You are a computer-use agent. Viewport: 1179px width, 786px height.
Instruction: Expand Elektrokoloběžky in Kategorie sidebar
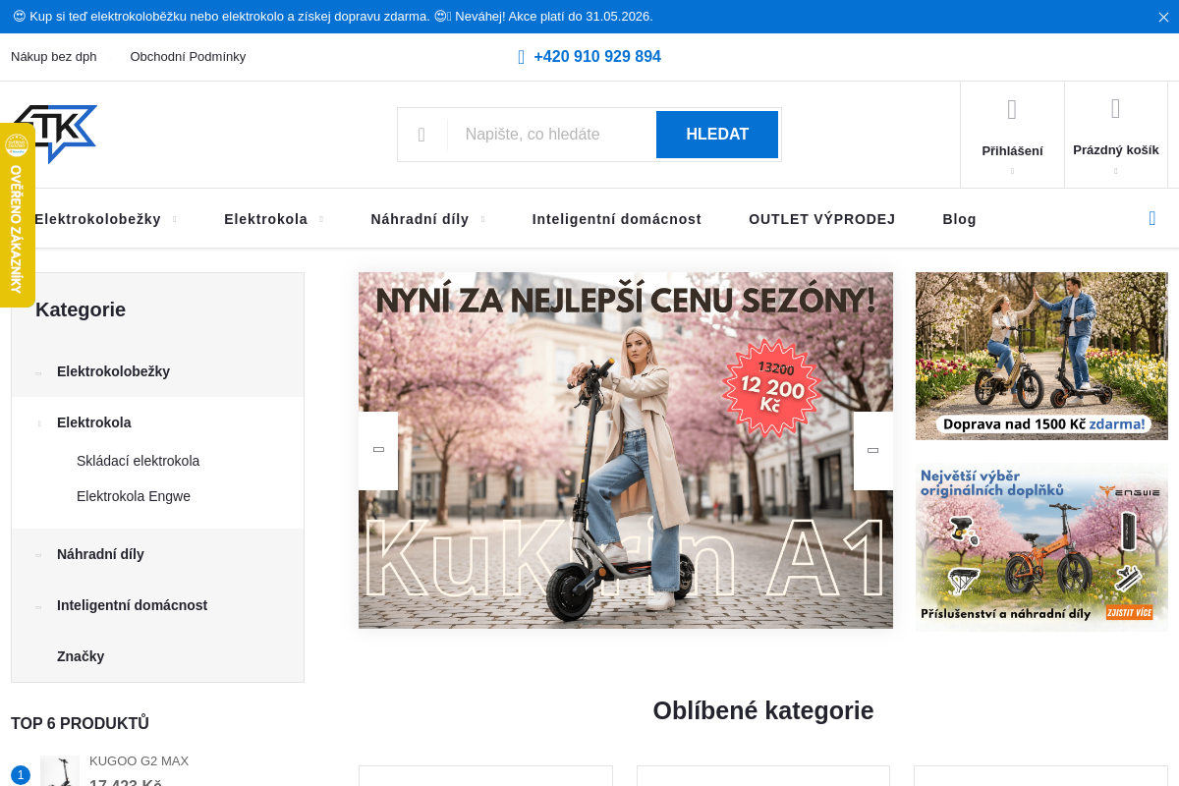[38, 372]
